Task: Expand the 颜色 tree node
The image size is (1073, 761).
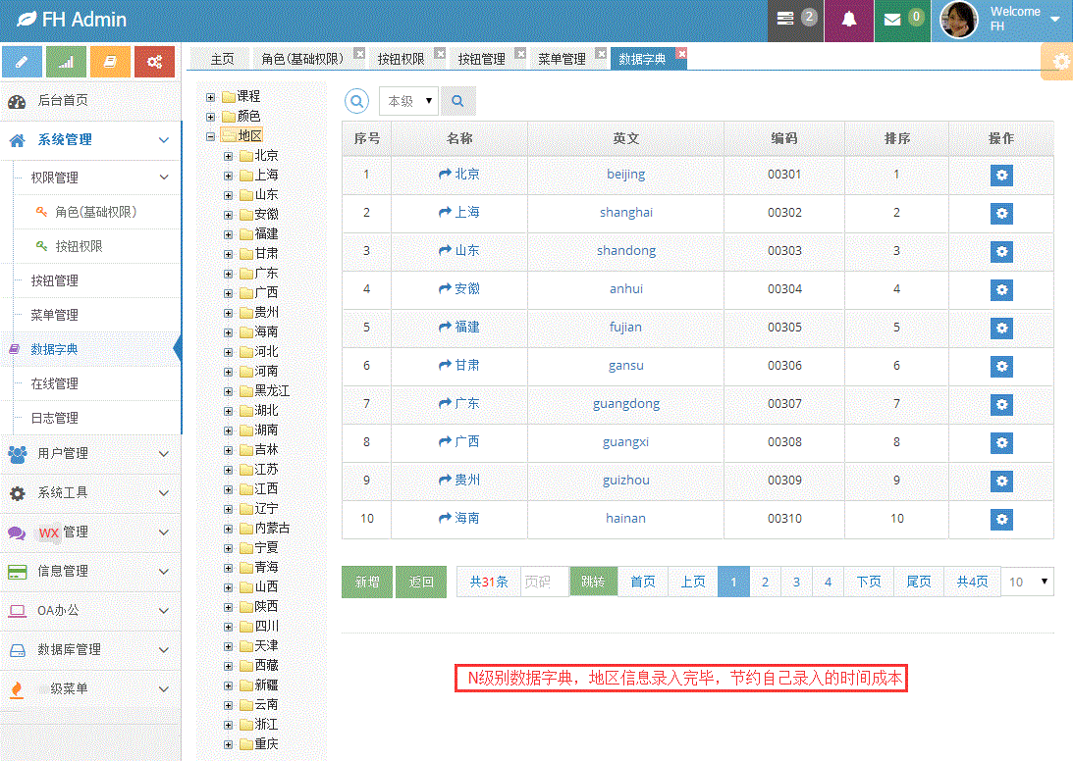Action: click(211, 117)
